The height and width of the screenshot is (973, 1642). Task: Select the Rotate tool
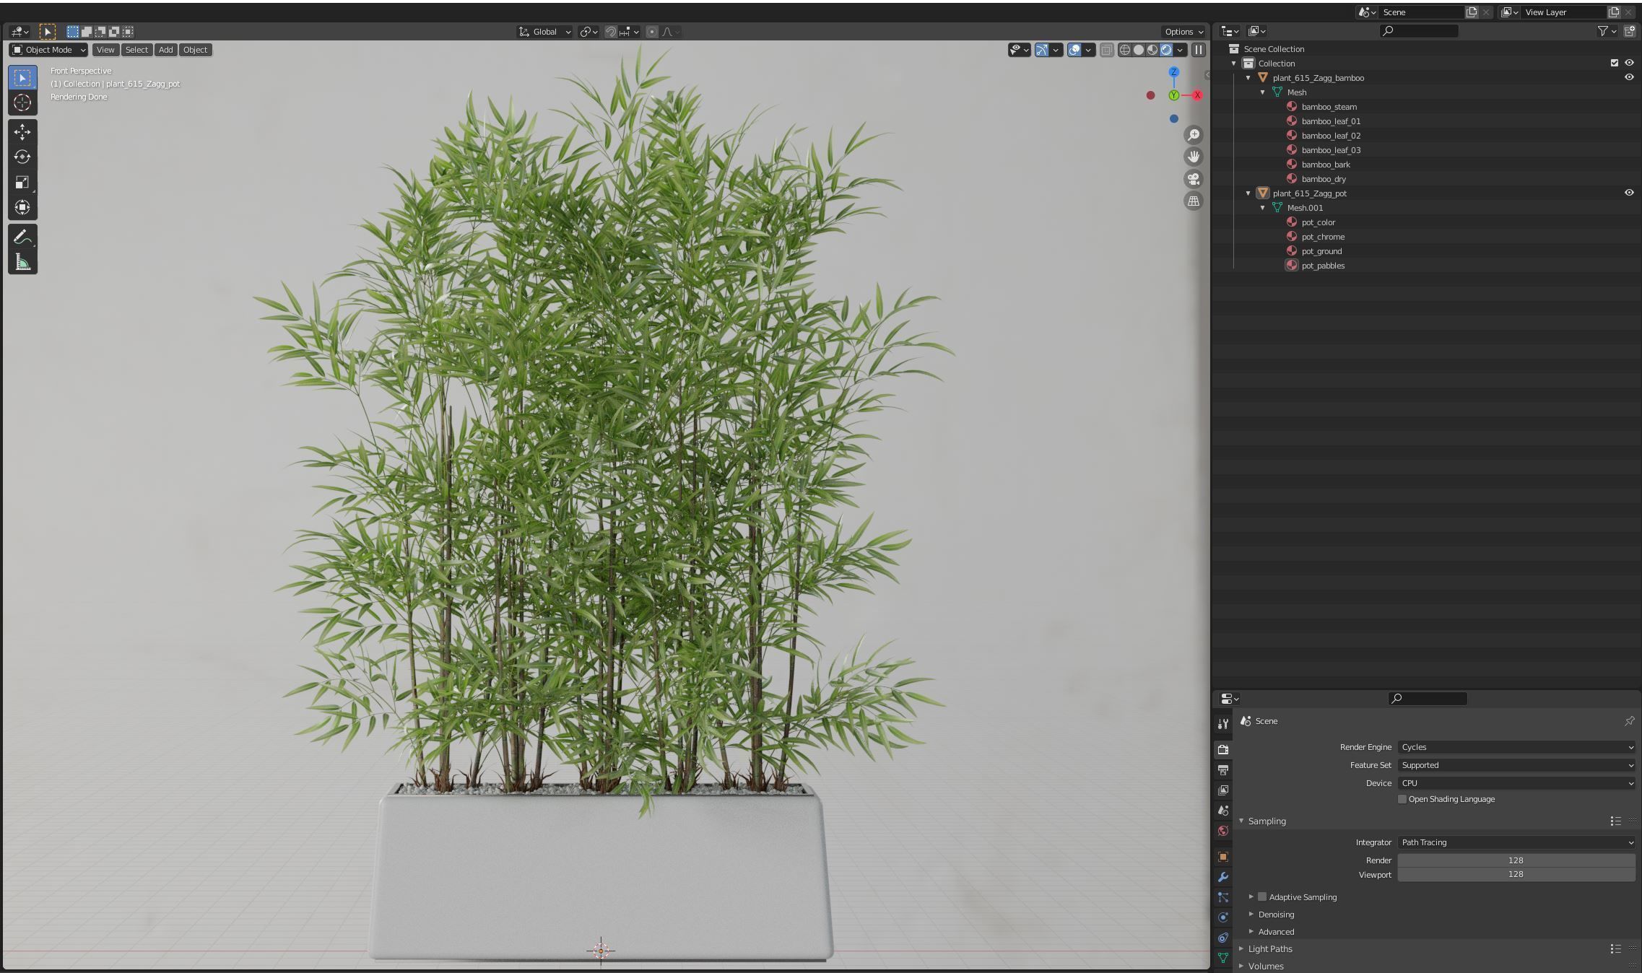(22, 157)
